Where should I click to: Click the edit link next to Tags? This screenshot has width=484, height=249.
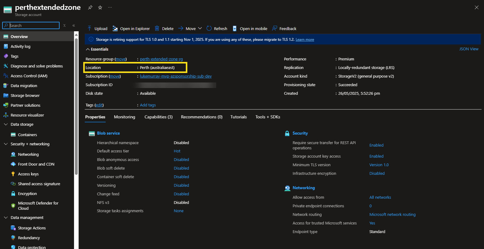tap(99, 105)
